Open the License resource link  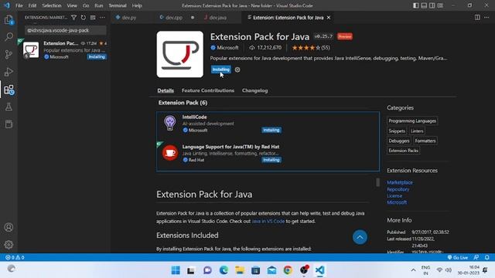point(394,195)
